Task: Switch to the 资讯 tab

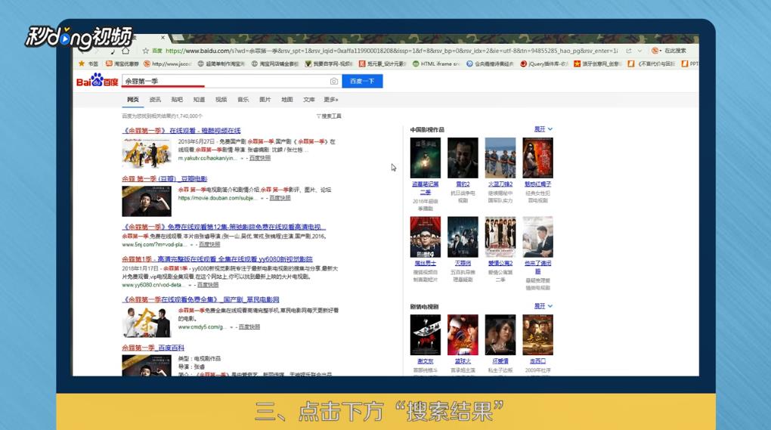Action: [x=155, y=99]
